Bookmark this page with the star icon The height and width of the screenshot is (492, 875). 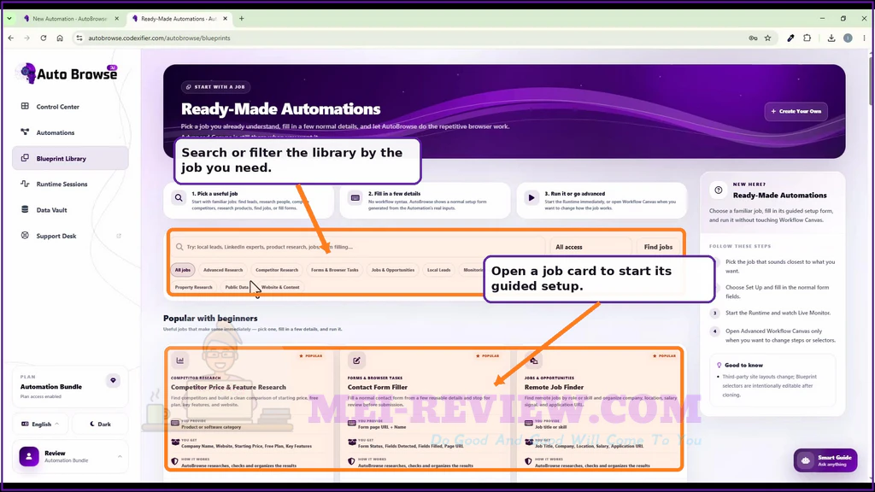768,38
